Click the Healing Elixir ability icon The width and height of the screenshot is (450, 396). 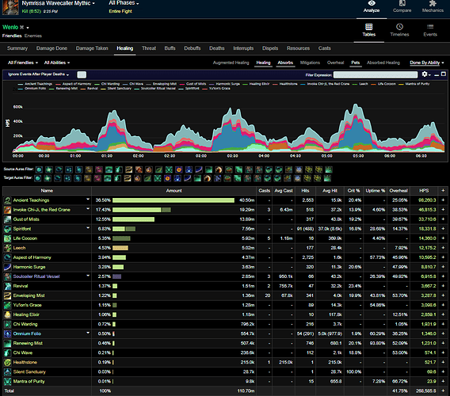[7, 314]
